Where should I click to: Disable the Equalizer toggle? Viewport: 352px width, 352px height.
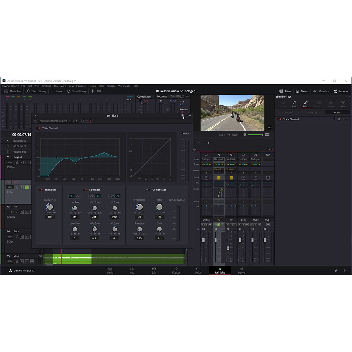point(85,190)
